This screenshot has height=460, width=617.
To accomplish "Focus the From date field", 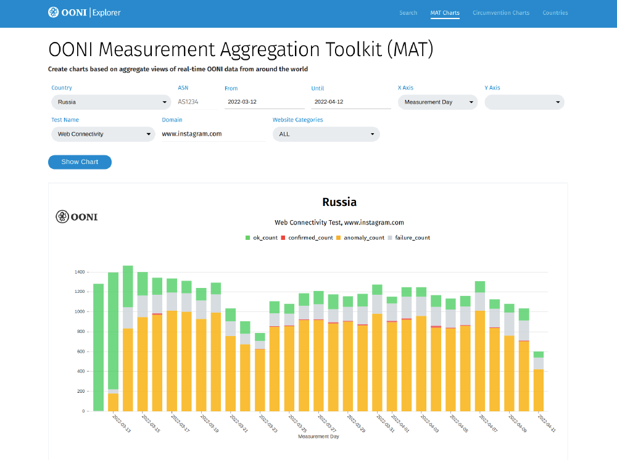I will click(264, 102).
